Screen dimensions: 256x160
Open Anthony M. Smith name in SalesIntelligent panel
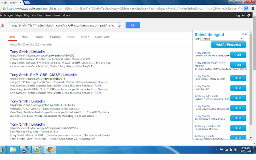coord(206,96)
